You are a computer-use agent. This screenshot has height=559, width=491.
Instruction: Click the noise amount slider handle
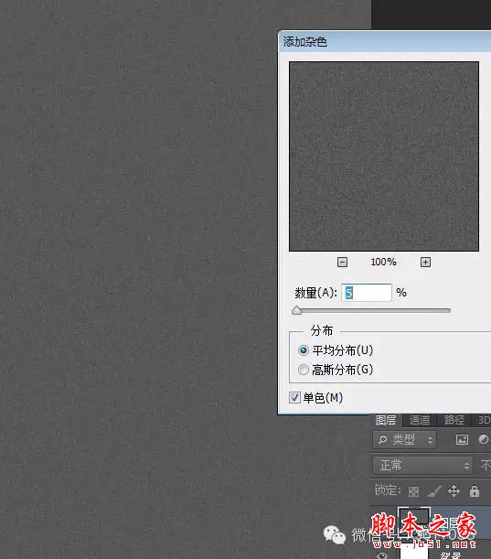click(296, 311)
